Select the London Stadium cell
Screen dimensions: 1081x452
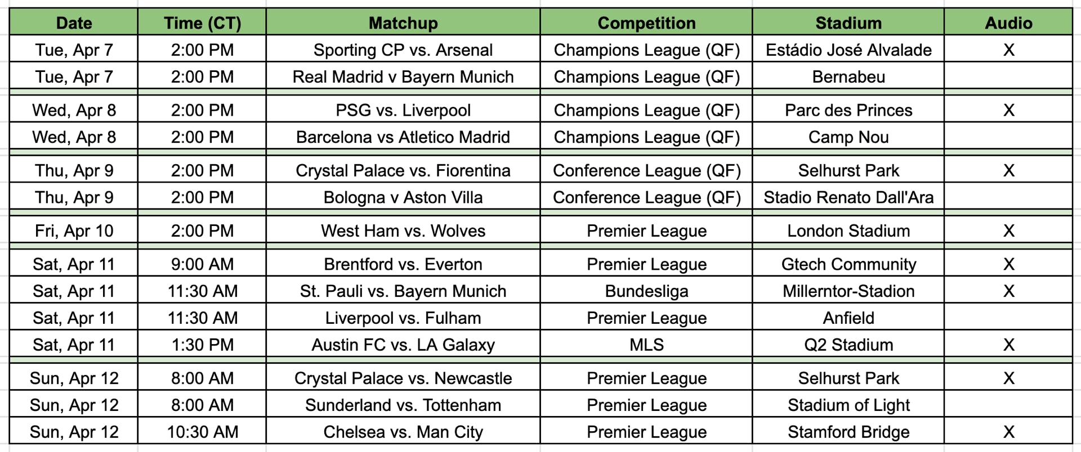848,230
